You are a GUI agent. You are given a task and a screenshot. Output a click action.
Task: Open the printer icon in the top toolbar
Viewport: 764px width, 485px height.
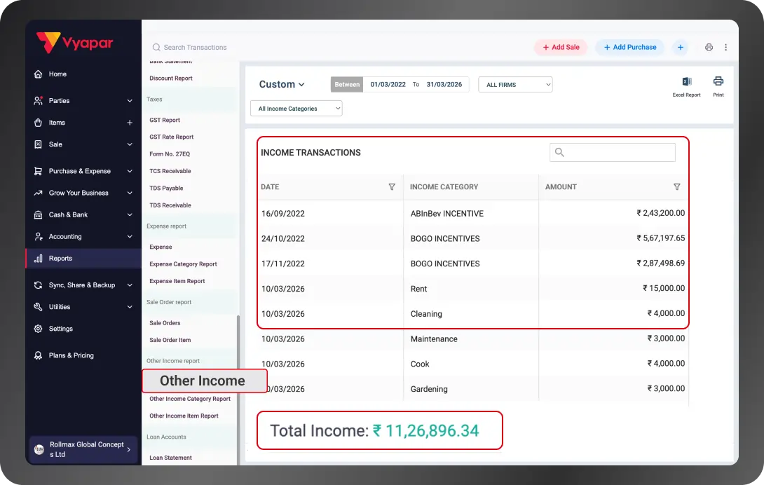pyautogui.click(x=707, y=47)
